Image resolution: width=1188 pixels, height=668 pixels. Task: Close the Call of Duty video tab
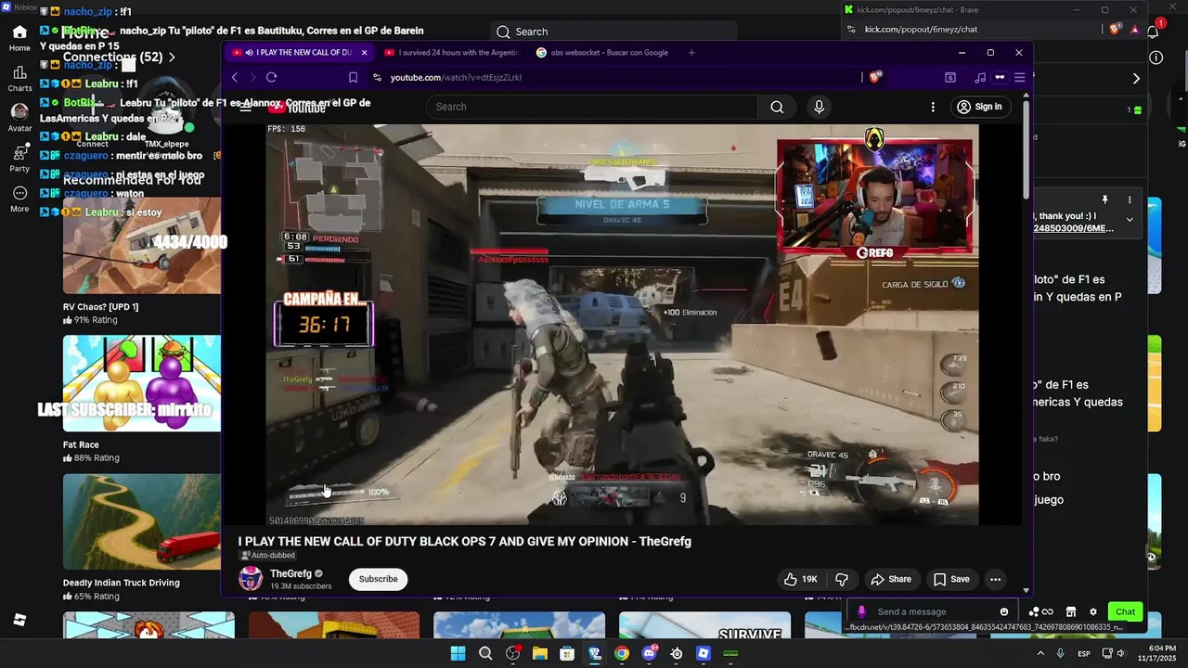point(364,53)
